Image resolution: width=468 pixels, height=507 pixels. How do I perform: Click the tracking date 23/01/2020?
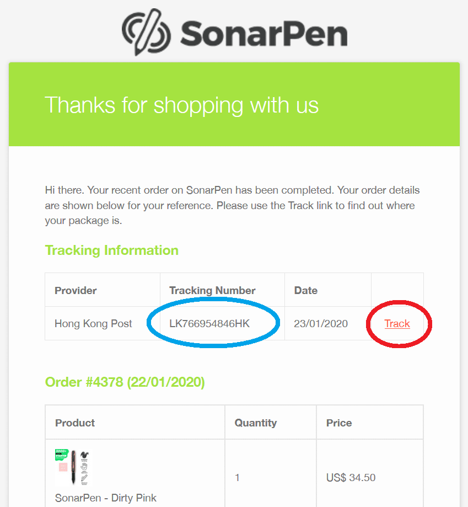coord(321,324)
